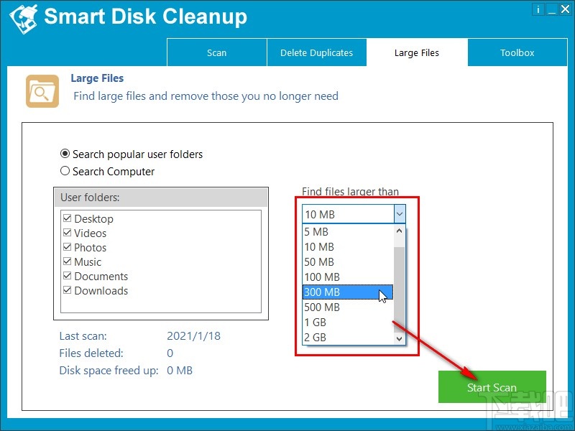Screen dimensions: 575x431
Task: Click the Find large files description text
Action: (206, 96)
